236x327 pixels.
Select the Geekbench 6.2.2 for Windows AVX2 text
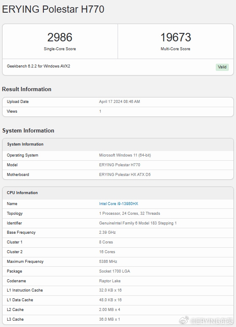38,66
